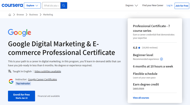Click the Coursera logo
This screenshot has height=105, width=190.
pyautogui.click(x=12, y=5)
